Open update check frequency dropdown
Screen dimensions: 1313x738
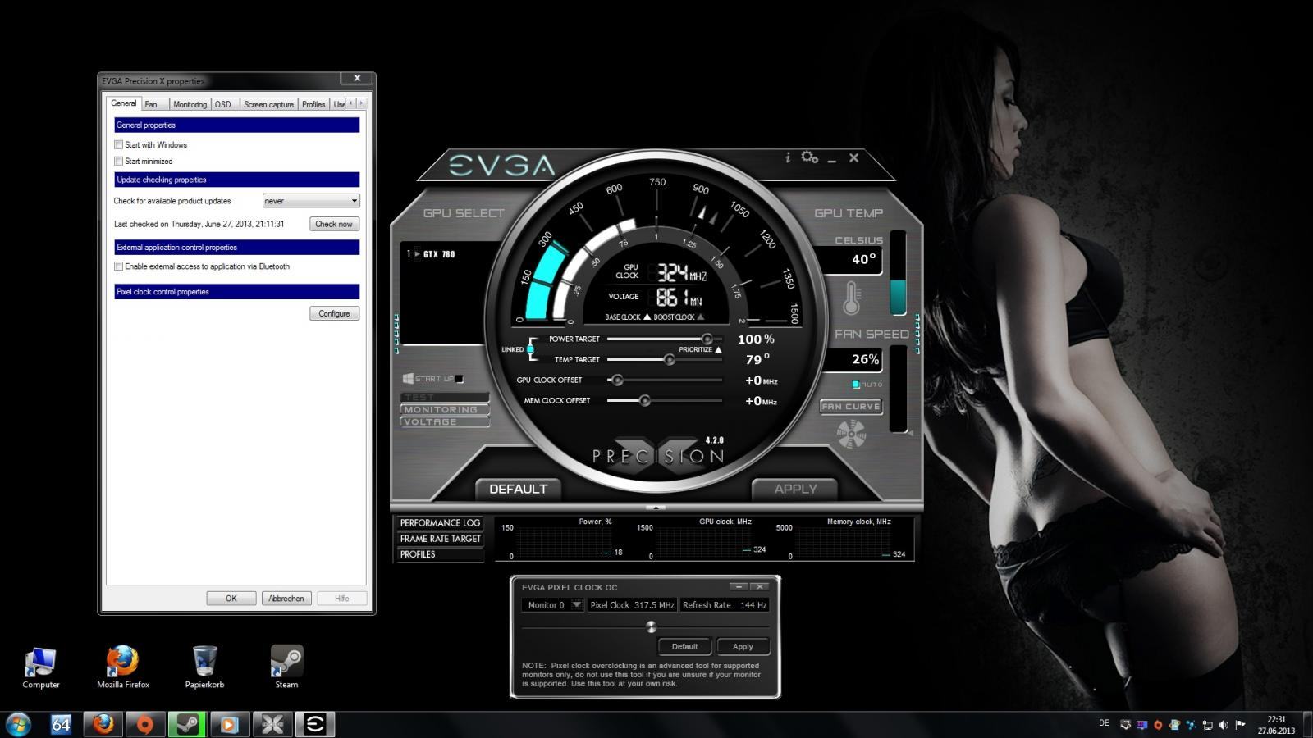pos(311,201)
